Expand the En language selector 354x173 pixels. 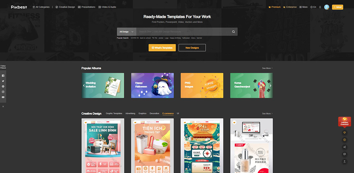click(313, 7)
